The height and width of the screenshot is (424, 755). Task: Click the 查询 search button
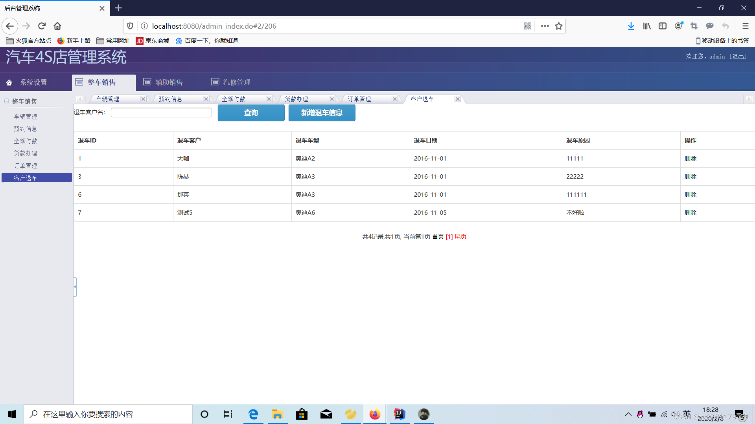point(251,113)
